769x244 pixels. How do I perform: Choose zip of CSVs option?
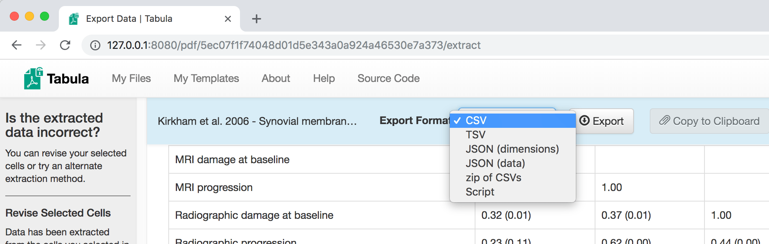(493, 178)
